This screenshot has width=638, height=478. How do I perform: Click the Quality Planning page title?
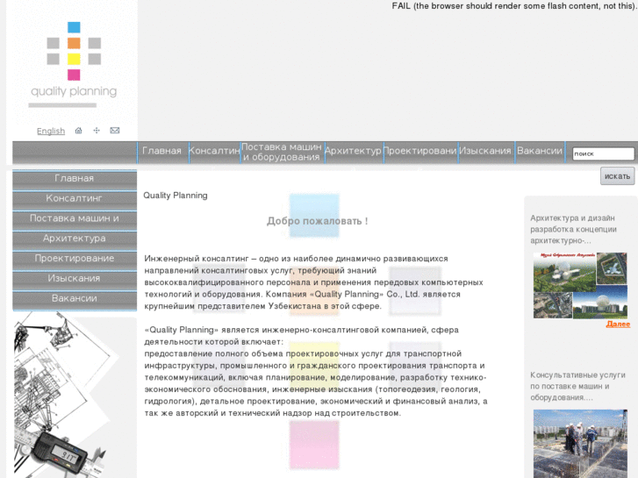click(x=176, y=196)
